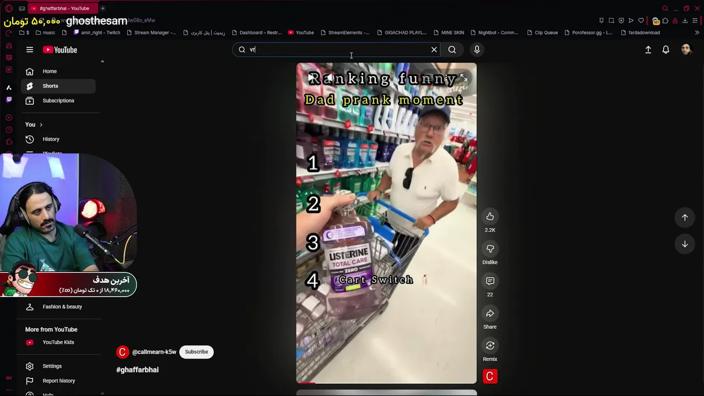
Task: Open the @callmearn-k5w channel link
Action: 154,352
